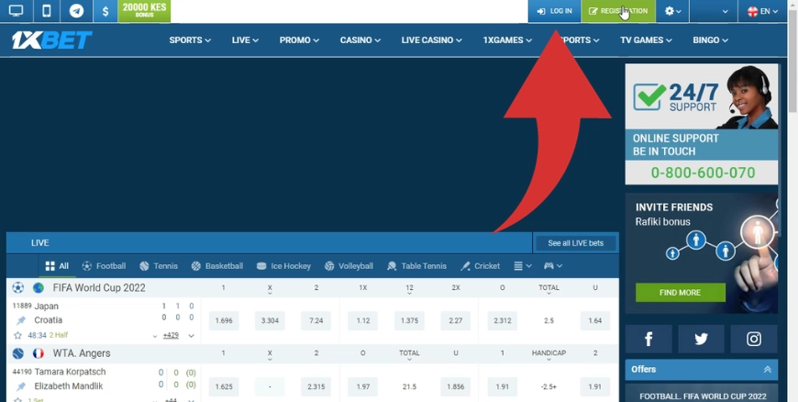Open the LIVE menu
Viewport: 798px width, 402px height.
coord(245,39)
